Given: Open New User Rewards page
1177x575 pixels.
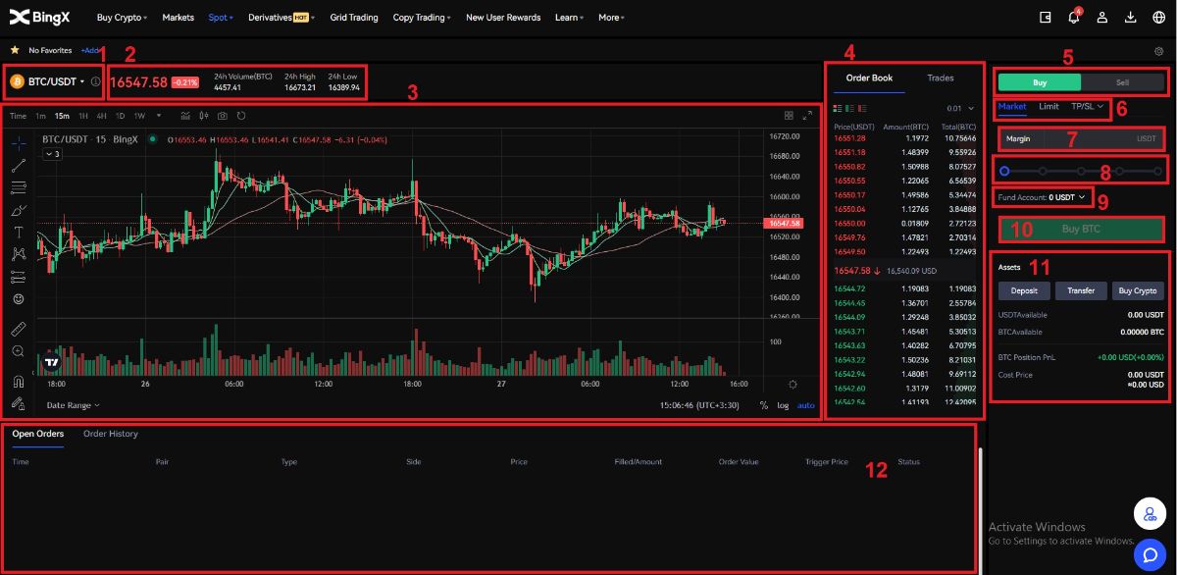Looking at the screenshot, I should pos(503,17).
